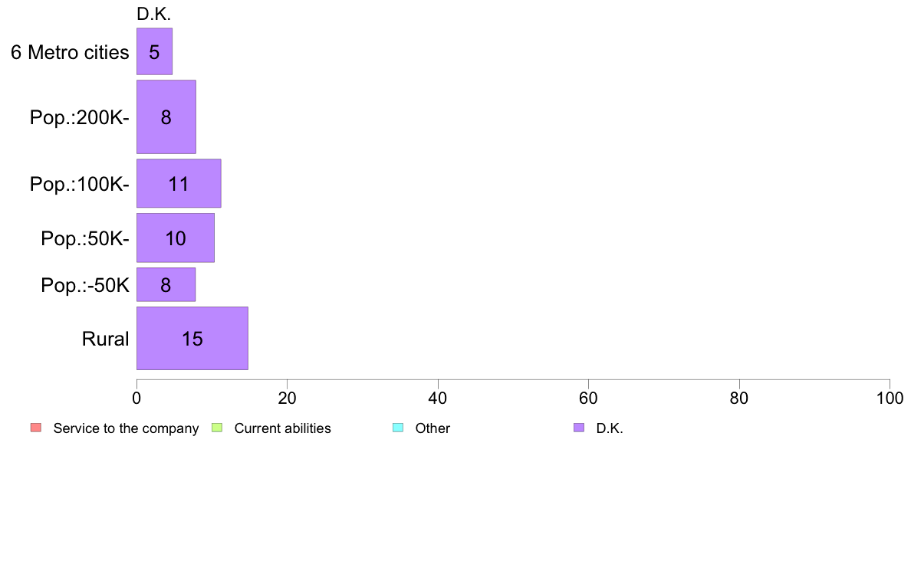This screenshot has width=911, height=564.
Task: Click the Current abilities legend label
Action: (282, 428)
